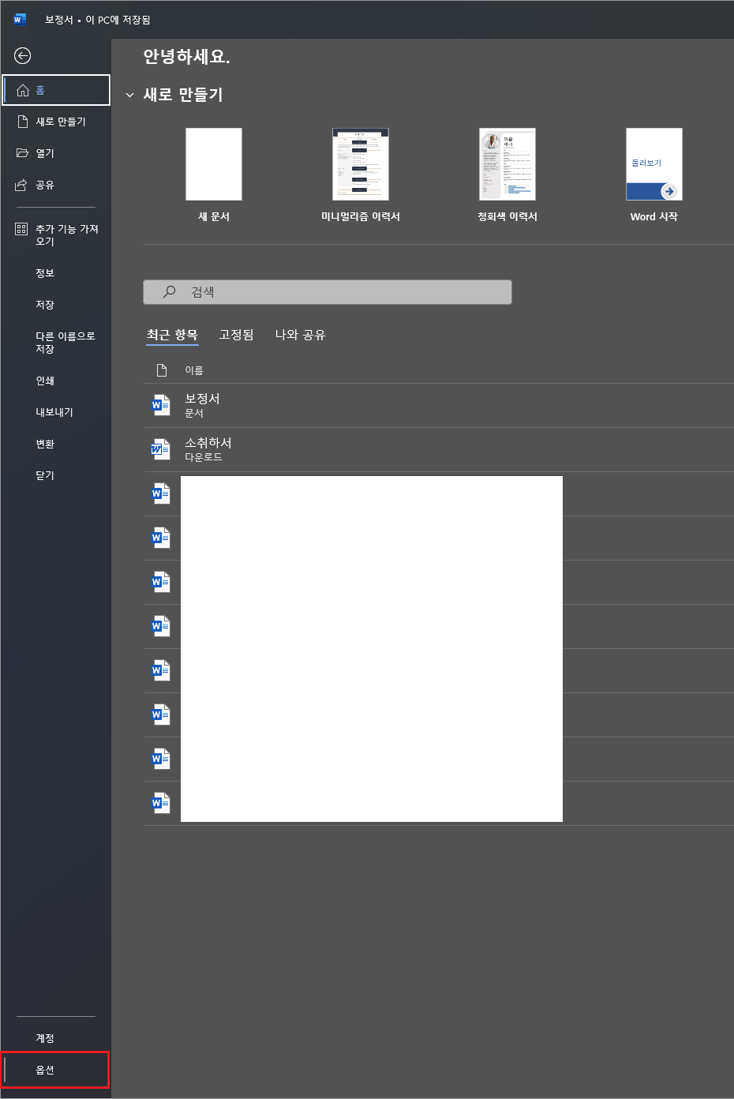Click the Word icon beside 보정서
This screenshot has width=734, height=1099.
(161, 405)
